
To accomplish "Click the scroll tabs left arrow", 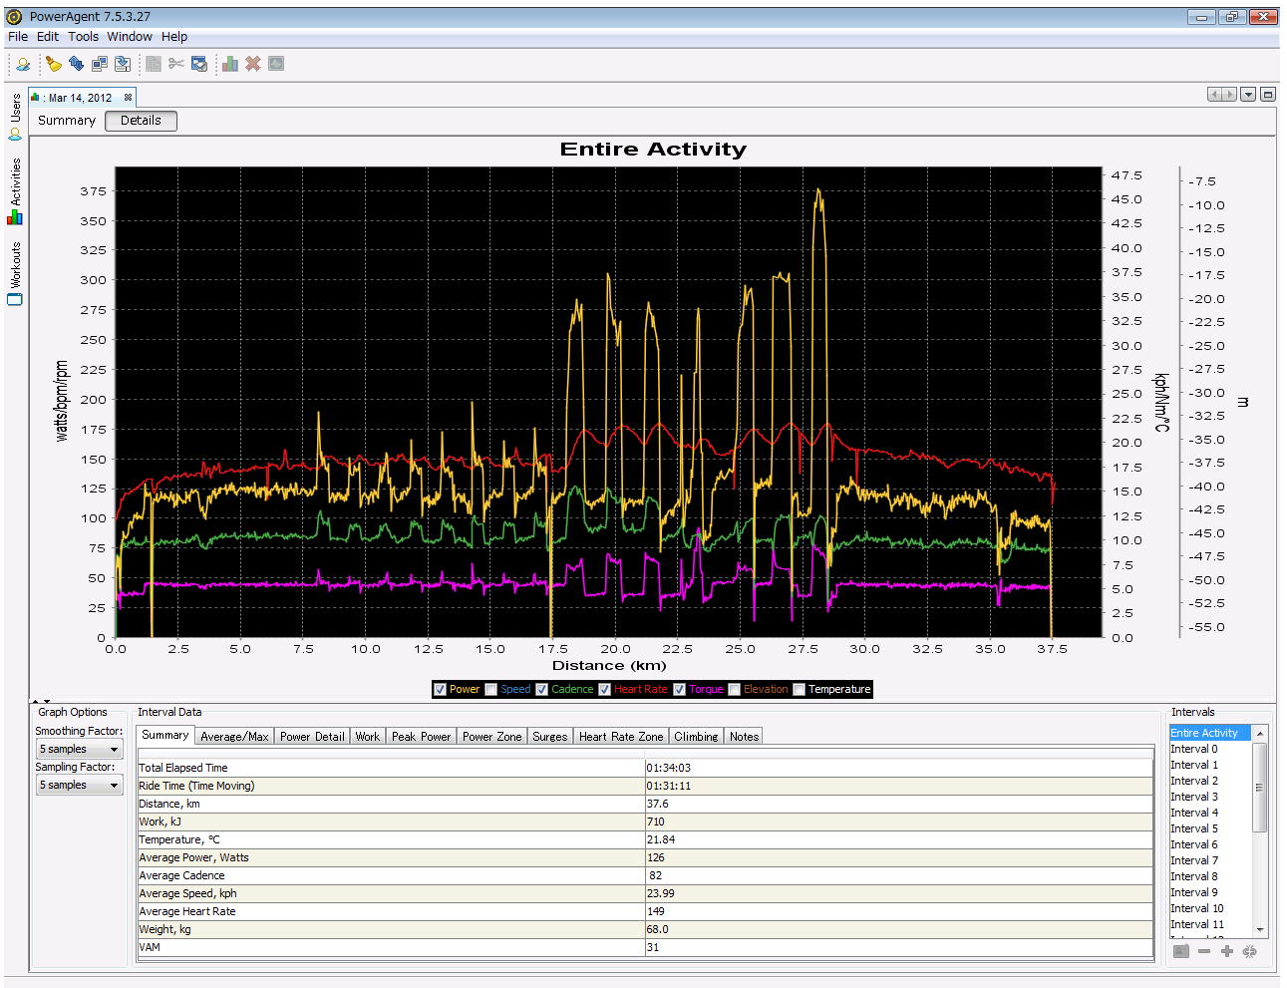I will (1214, 95).
